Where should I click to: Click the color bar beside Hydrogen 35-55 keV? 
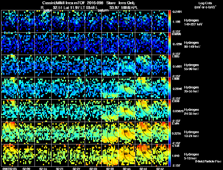click(x=169, y=88)
